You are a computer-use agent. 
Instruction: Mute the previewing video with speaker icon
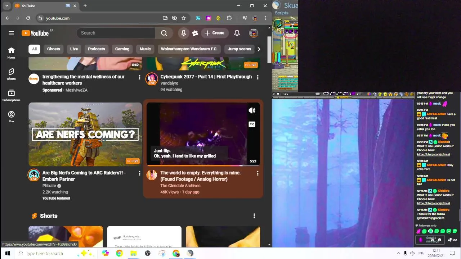click(252, 111)
